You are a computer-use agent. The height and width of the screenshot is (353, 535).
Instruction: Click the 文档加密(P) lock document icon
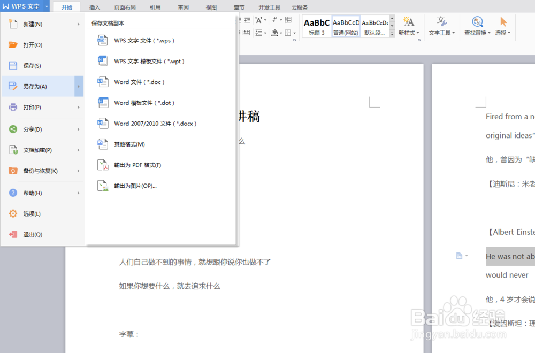(x=13, y=150)
